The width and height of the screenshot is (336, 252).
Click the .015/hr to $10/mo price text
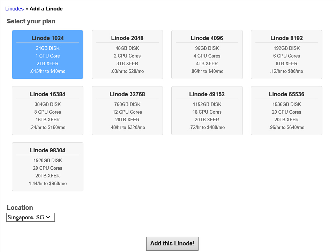pos(47,71)
